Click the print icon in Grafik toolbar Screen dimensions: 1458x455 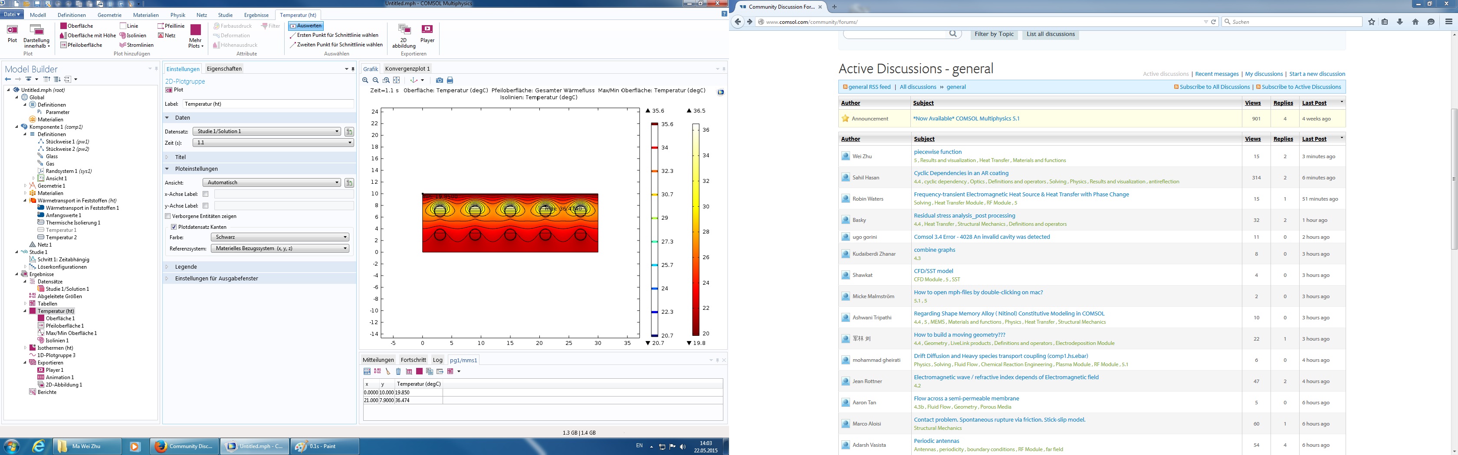point(450,80)
